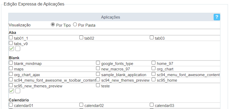Select the Por Tipo radio button
The image size is (229, 109).
point(53,25)
